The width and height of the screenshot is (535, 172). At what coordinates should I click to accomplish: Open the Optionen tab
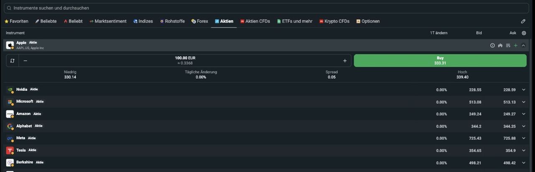click(368, 21)
